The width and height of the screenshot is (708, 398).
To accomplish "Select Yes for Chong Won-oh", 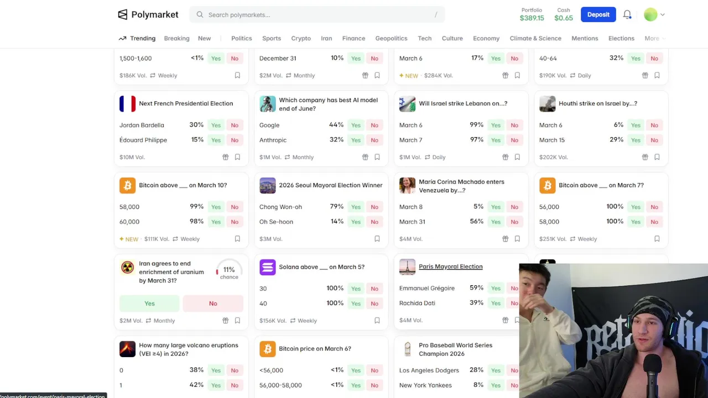I will (x=356, y=207).
